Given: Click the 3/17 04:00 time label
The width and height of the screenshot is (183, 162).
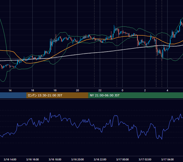Looking at the screenshot, I should (x=167, y=159).
